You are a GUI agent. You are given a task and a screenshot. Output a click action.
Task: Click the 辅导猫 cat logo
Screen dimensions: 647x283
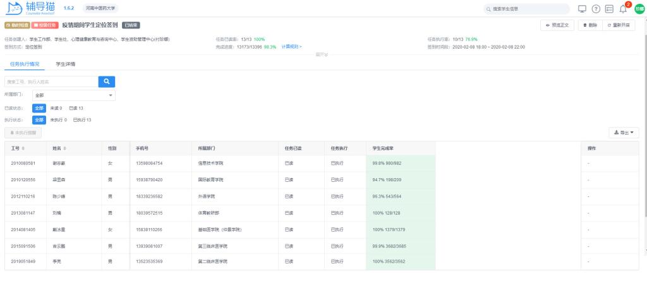tap(18, 8)
